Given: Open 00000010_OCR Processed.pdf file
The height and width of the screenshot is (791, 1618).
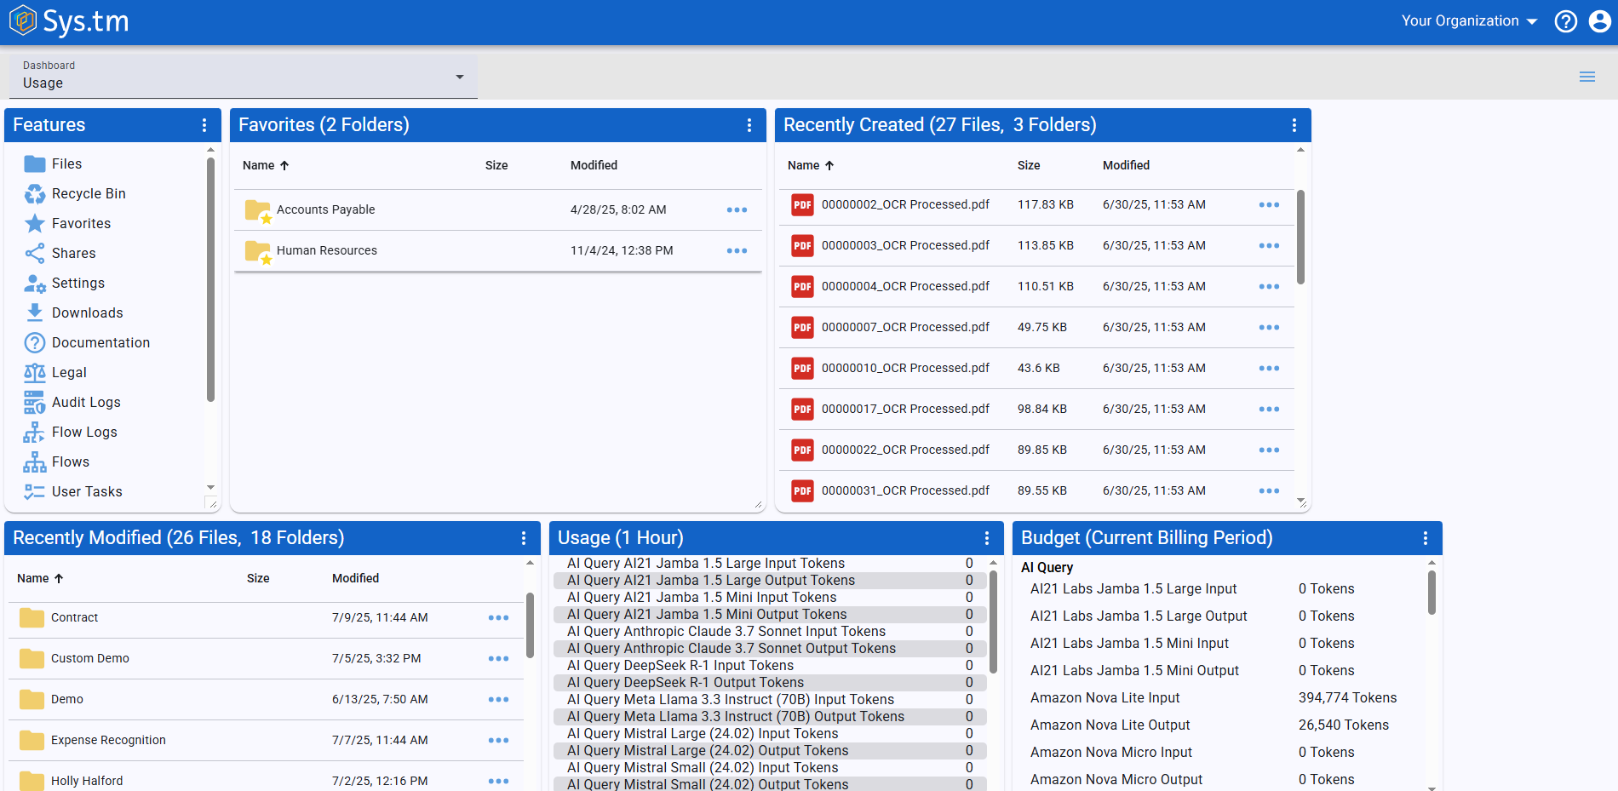Looking at the screenshot, I should point(905,368).
